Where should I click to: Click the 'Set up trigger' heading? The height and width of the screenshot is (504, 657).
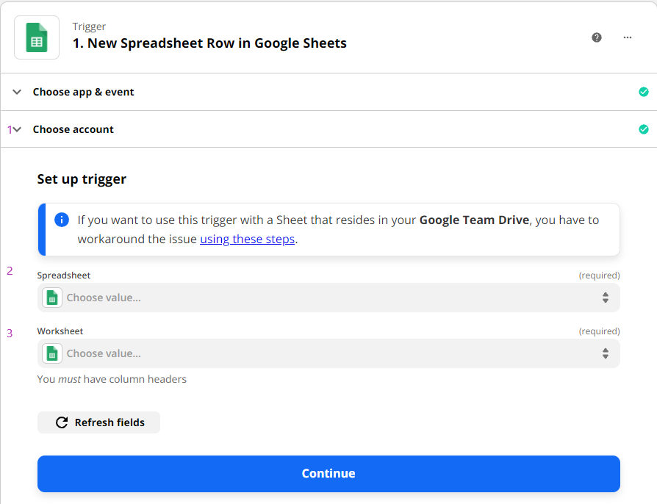pyautogui.click(x=82, y=179)
